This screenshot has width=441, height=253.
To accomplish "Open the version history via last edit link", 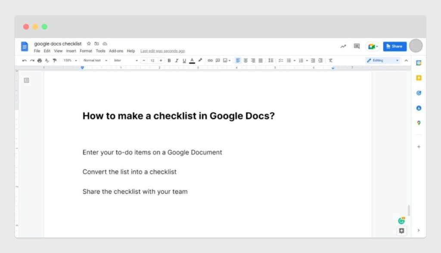I will pyautogui.click(x=162, y=51).
